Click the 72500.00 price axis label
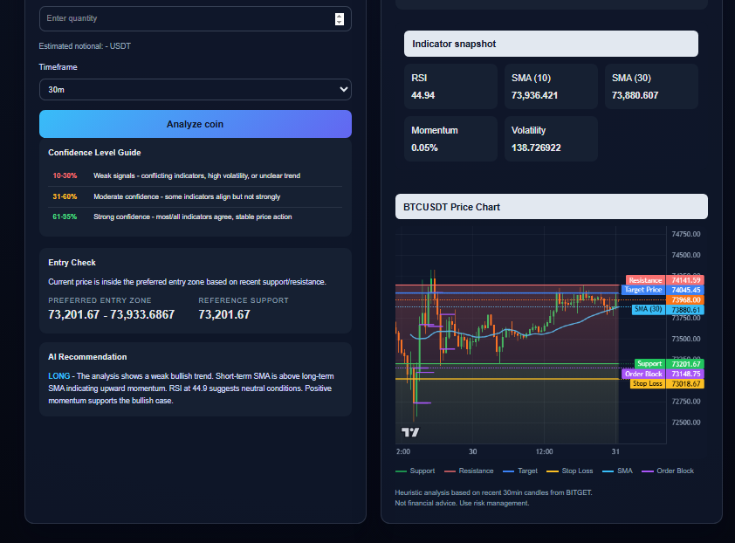 686,423
